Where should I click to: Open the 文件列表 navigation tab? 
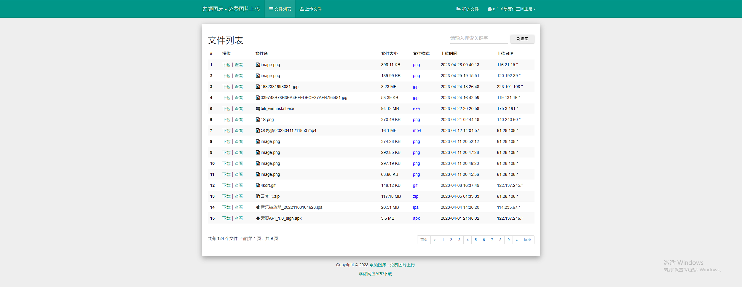pos(280,9)
